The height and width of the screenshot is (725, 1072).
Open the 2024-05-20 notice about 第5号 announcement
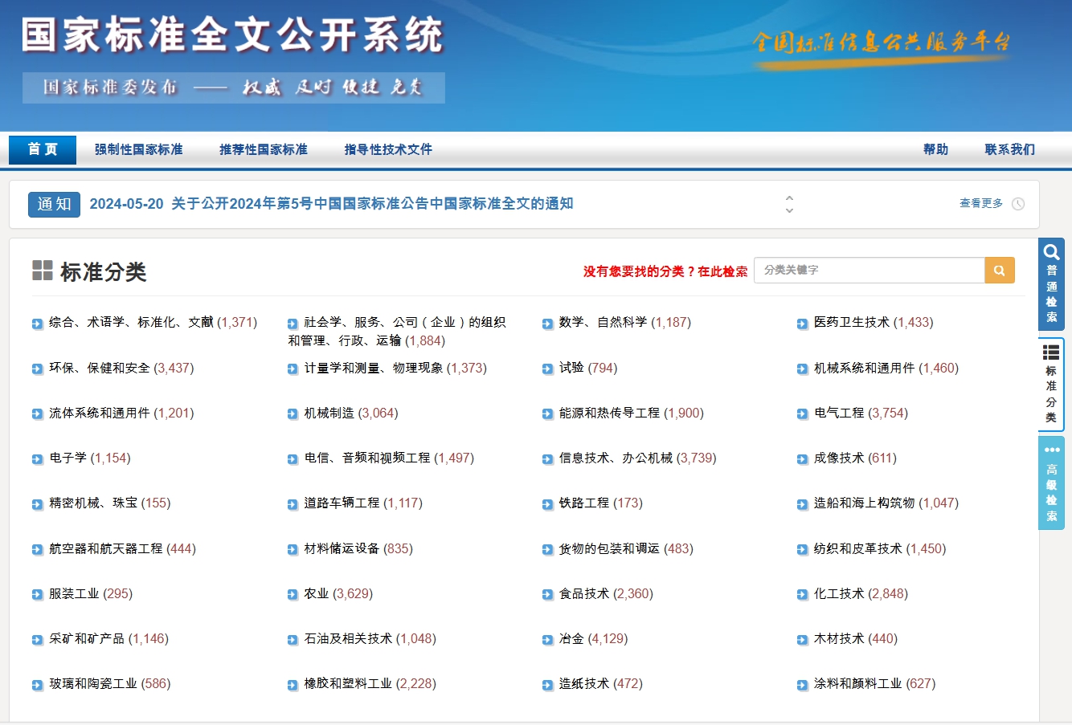tap(331, 204)
